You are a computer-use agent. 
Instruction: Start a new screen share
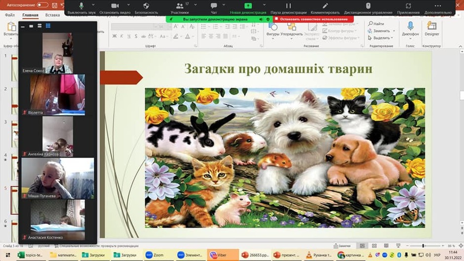[x=248, y=8]
